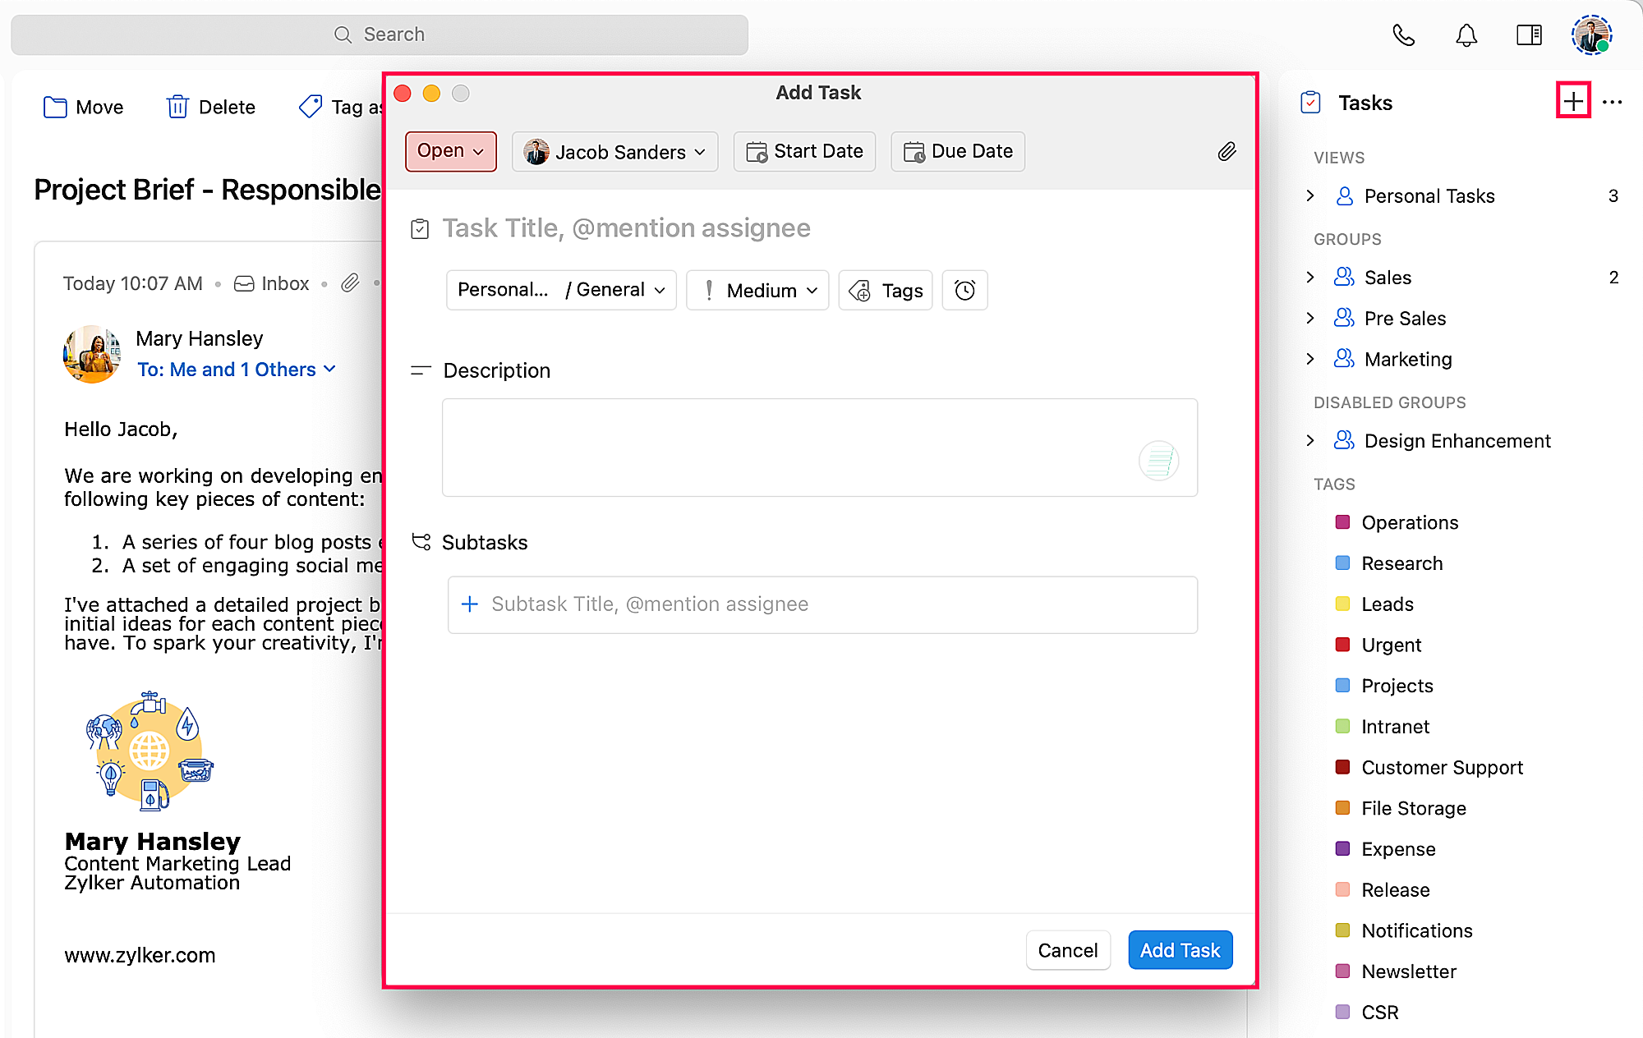
Task: Change assignee Jacob Sanders dropdown
Action: click(614, 152)
